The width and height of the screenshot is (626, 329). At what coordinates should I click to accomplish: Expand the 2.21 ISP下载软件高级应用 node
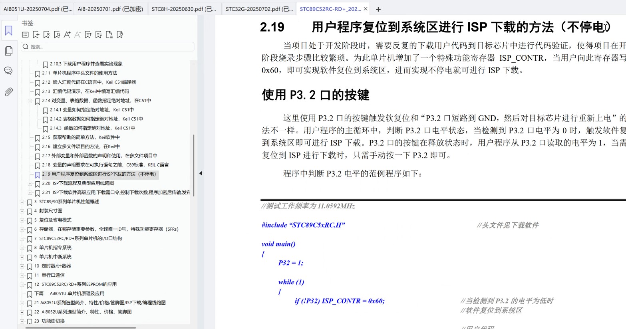(x=30, y=192)
